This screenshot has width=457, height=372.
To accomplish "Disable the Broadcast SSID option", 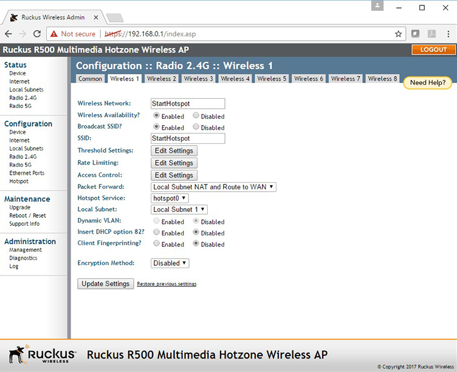I will point(196,127).
